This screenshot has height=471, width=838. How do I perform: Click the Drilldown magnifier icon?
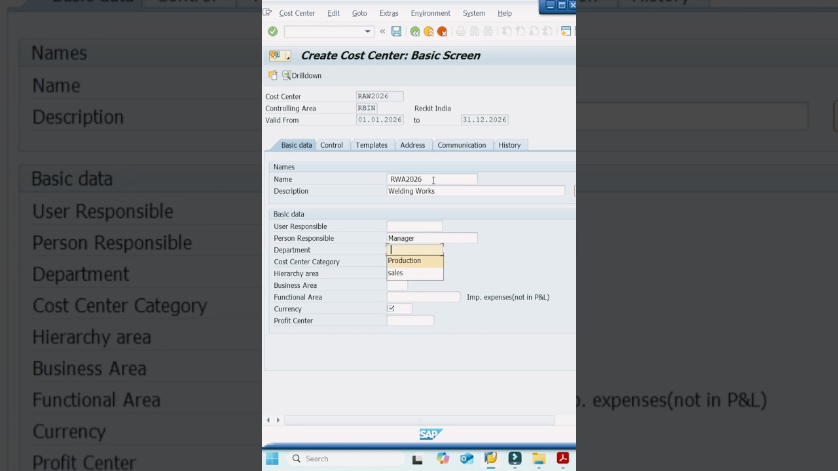pyautogui.click(x=286, y=75)
